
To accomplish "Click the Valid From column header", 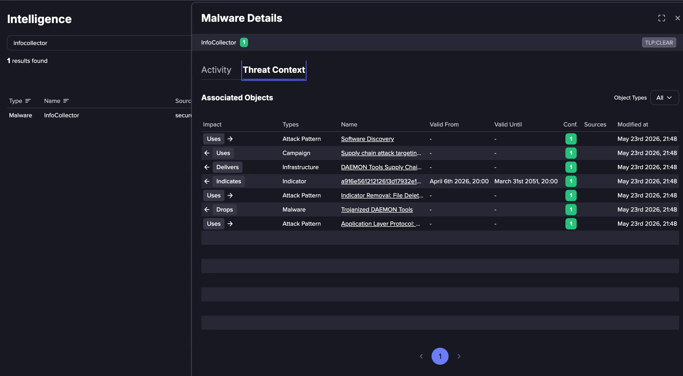I will tap(444, 124).
